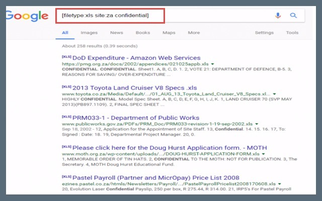
Task: Click XLS tag beside Pastel Payroll result
Action: pyautogui.click(x=66, y=176)
